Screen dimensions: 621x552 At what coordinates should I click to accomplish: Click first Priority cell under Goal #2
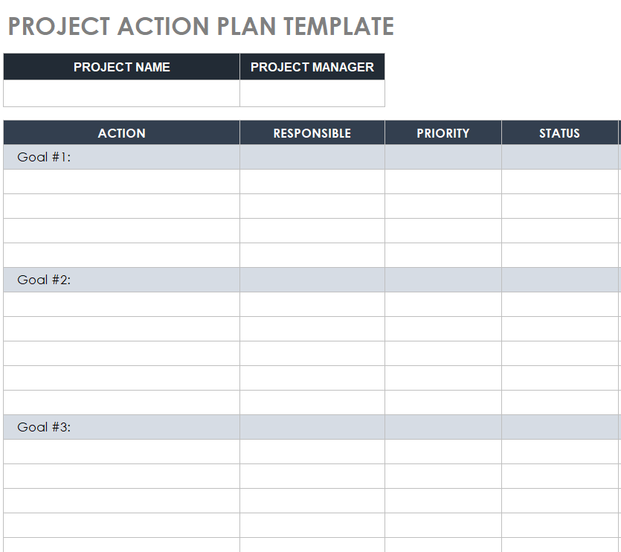[443, 304]
